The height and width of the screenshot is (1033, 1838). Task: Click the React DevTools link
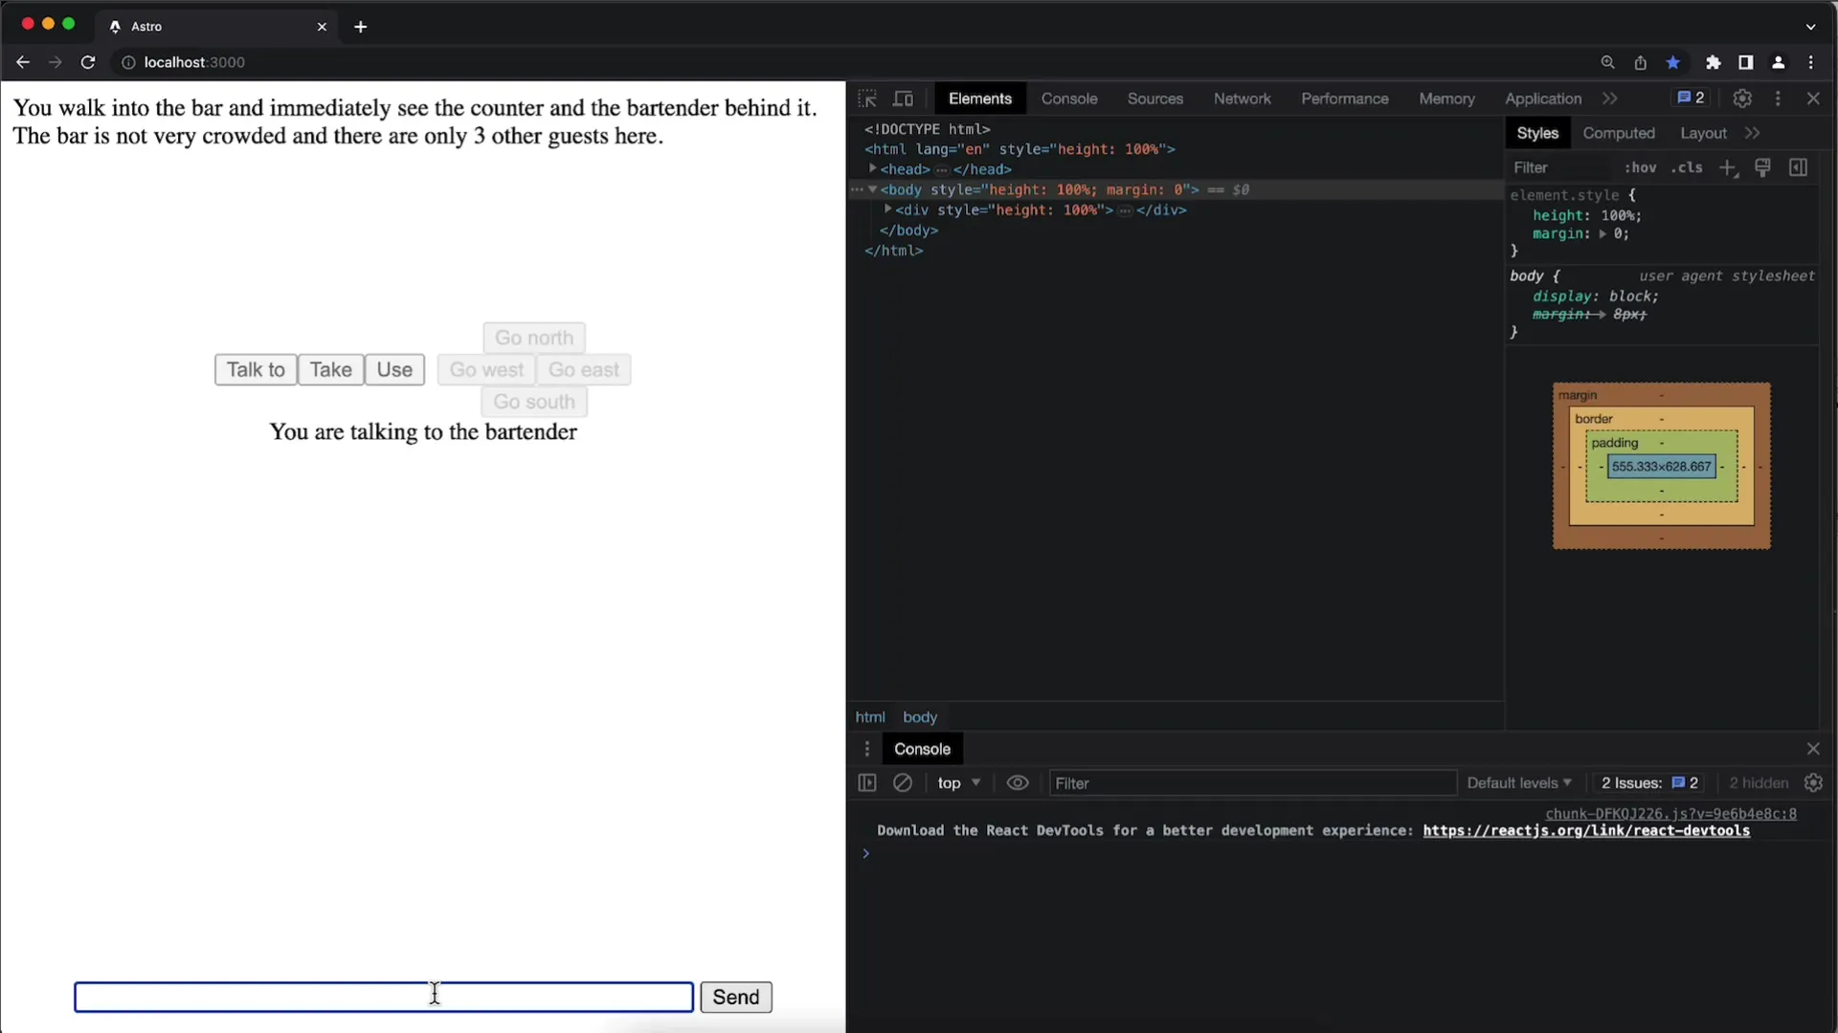[x=1587, y=830]
